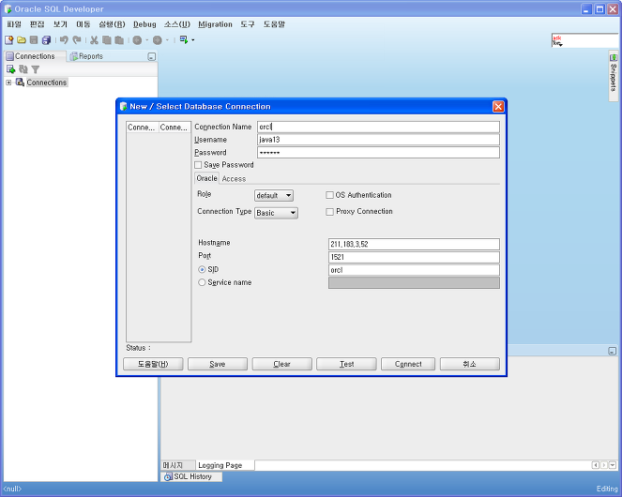Click the SID value input field
Image resolution: width=622 pixels, height=497 pixels.
tap(414, 270)
